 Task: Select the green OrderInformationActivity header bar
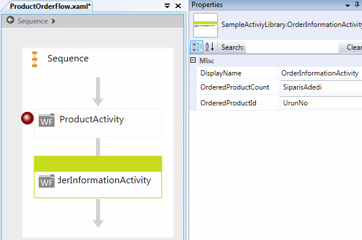(98, 163)
